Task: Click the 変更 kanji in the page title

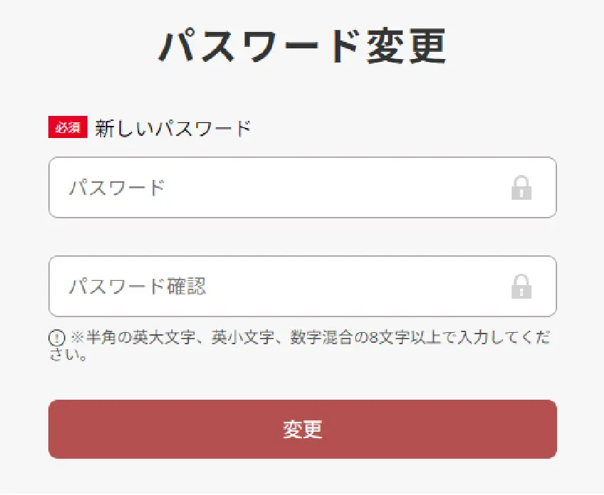Action: coord(406,46)
